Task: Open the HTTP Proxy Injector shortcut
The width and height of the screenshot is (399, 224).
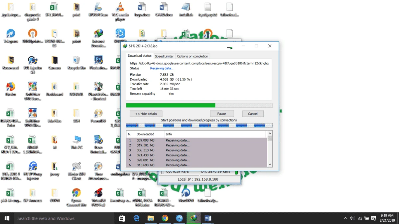Action: pyautogui.click(x=33, y=171)
